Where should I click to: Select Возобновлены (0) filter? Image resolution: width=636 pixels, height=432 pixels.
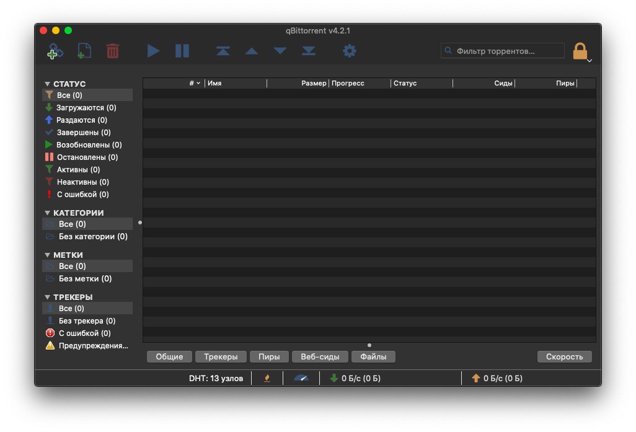point(87,145)
